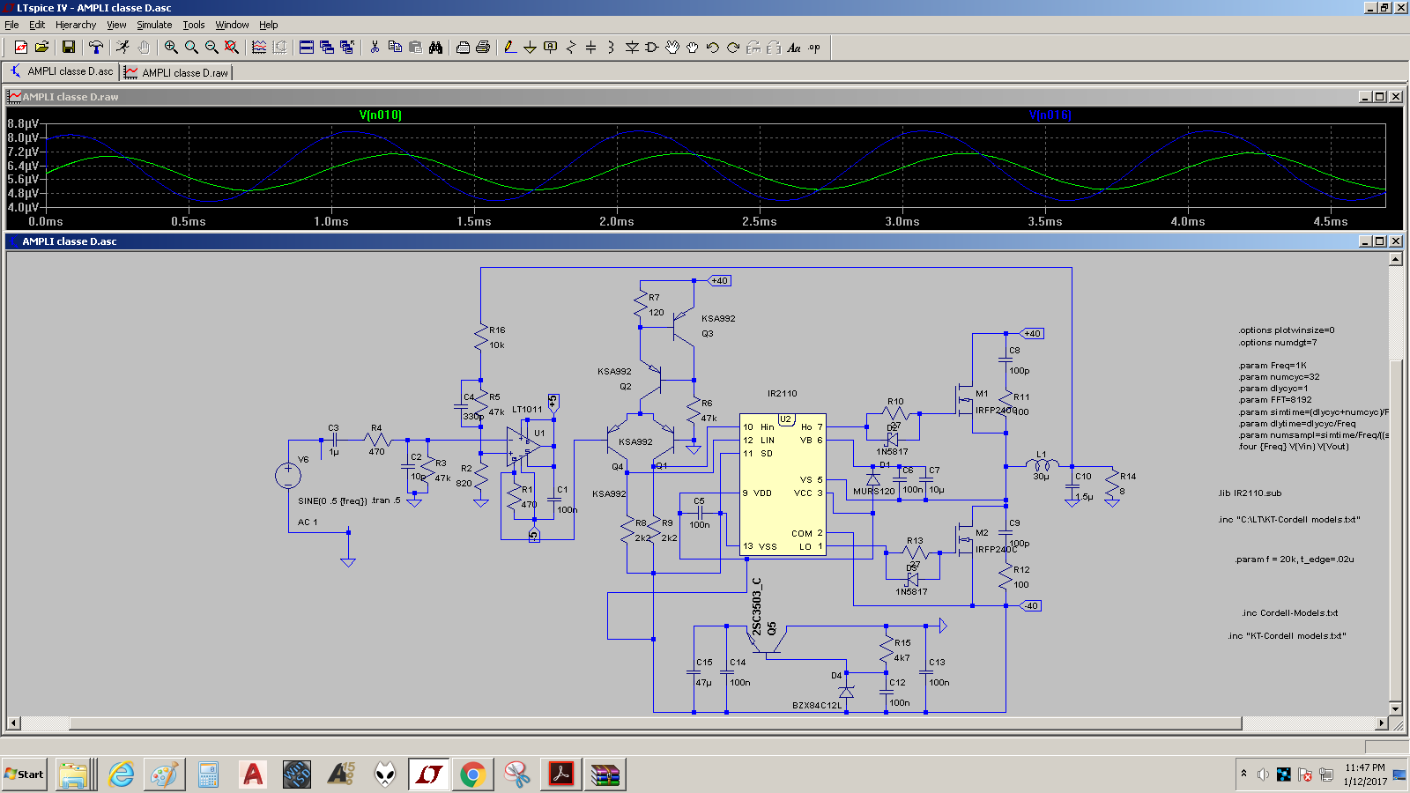Click the '.param Freq=1K' directive
Image resolution: width=1410 pixels, height=793 pixels.
1273,366
